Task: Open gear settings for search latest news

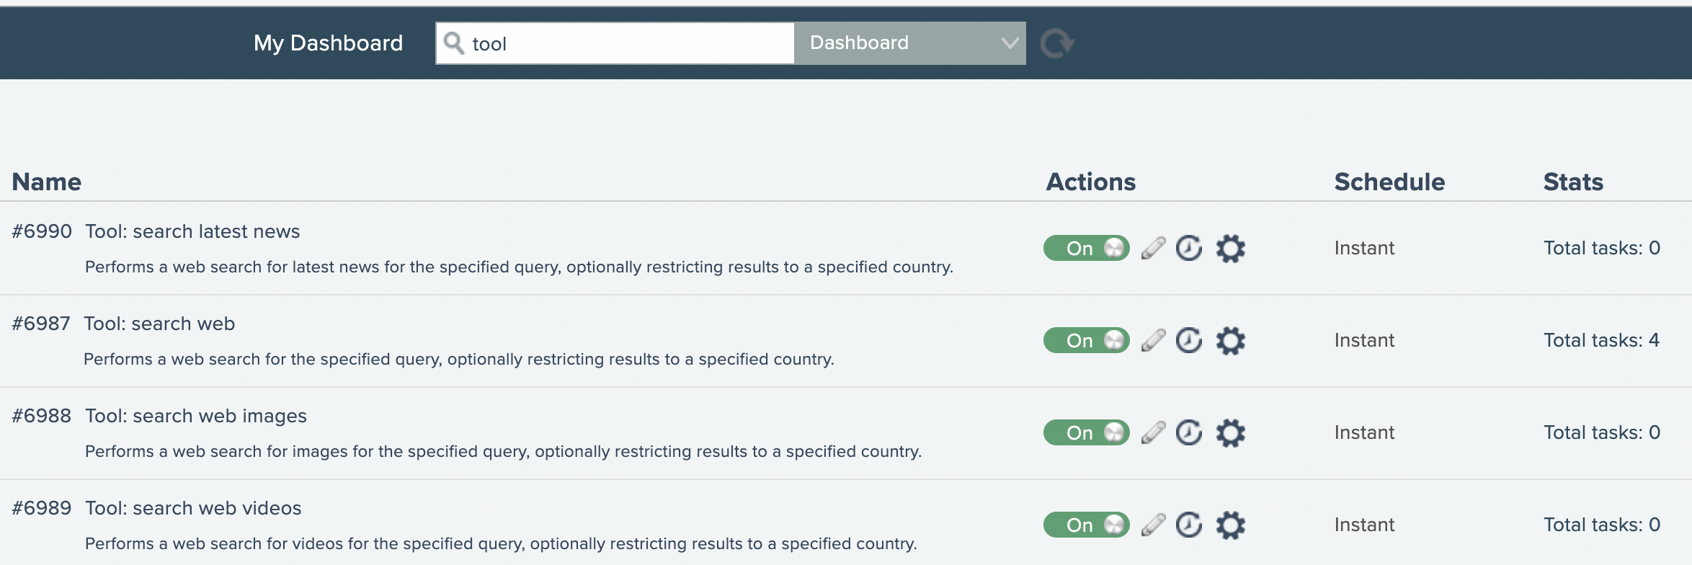Action: 1230,248
